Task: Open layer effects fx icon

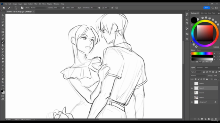Action: [x=199, y=119]
